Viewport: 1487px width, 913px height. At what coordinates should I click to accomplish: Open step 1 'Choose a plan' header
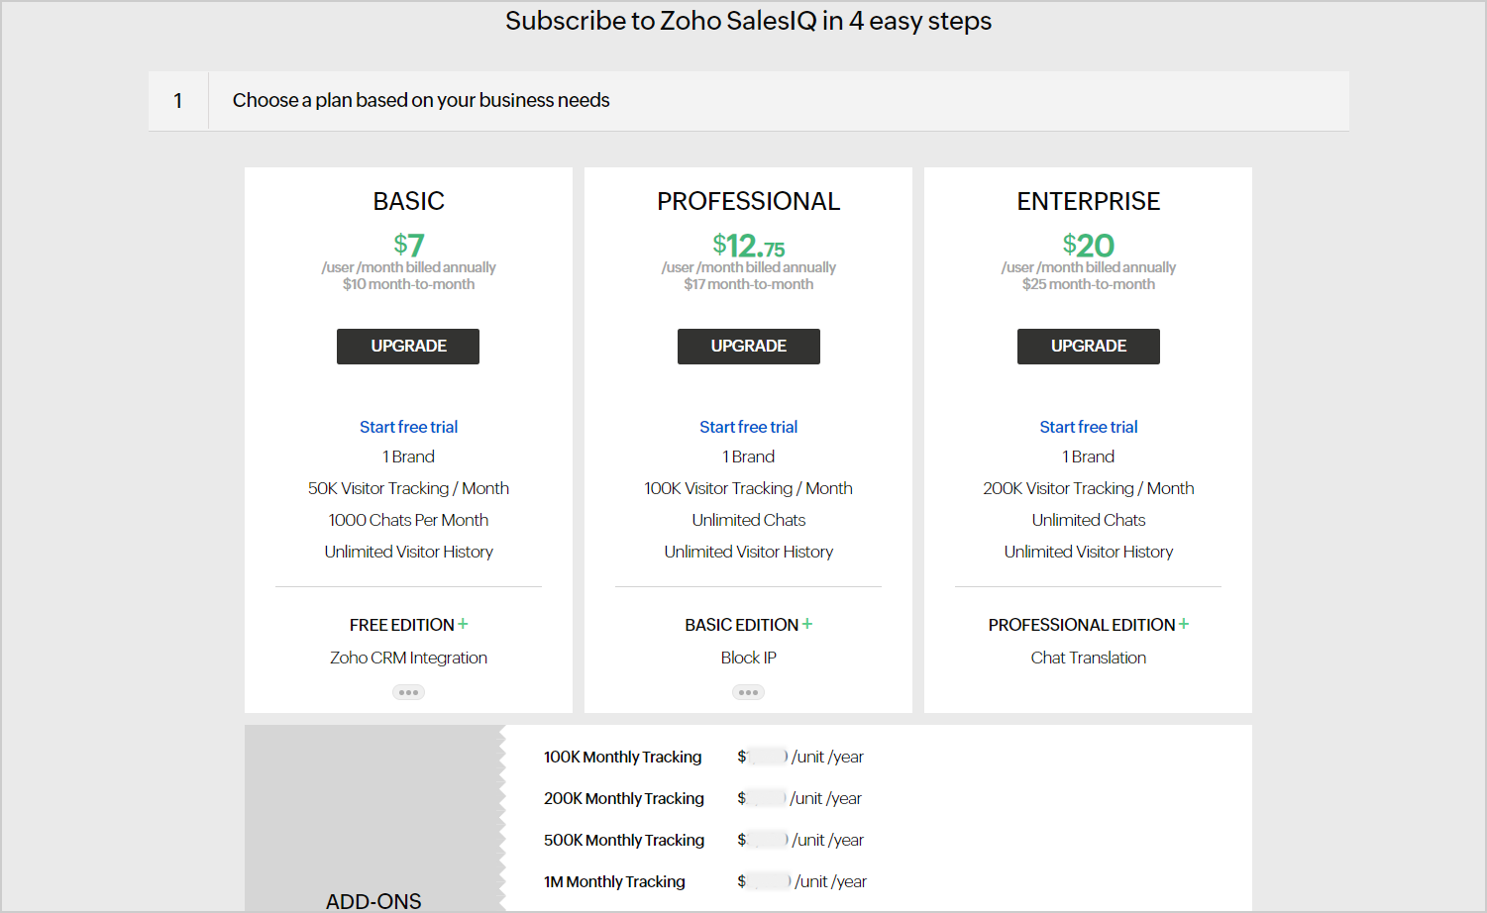[421, 100]
